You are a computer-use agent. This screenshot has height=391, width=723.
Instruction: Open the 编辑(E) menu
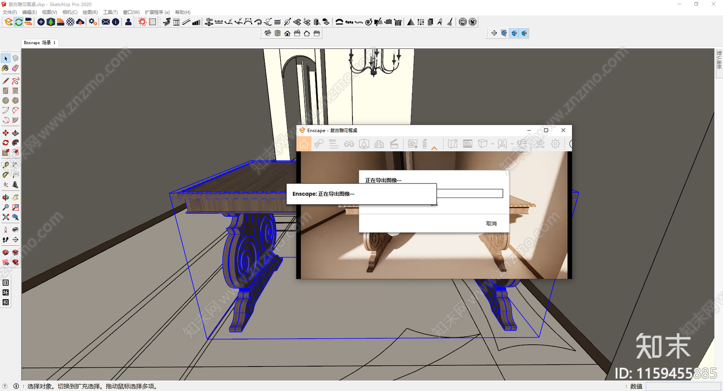(29, 12)
